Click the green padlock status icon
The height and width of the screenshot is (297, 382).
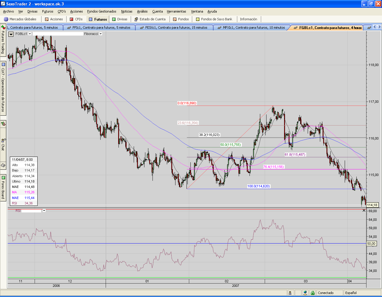coord(312,293)
